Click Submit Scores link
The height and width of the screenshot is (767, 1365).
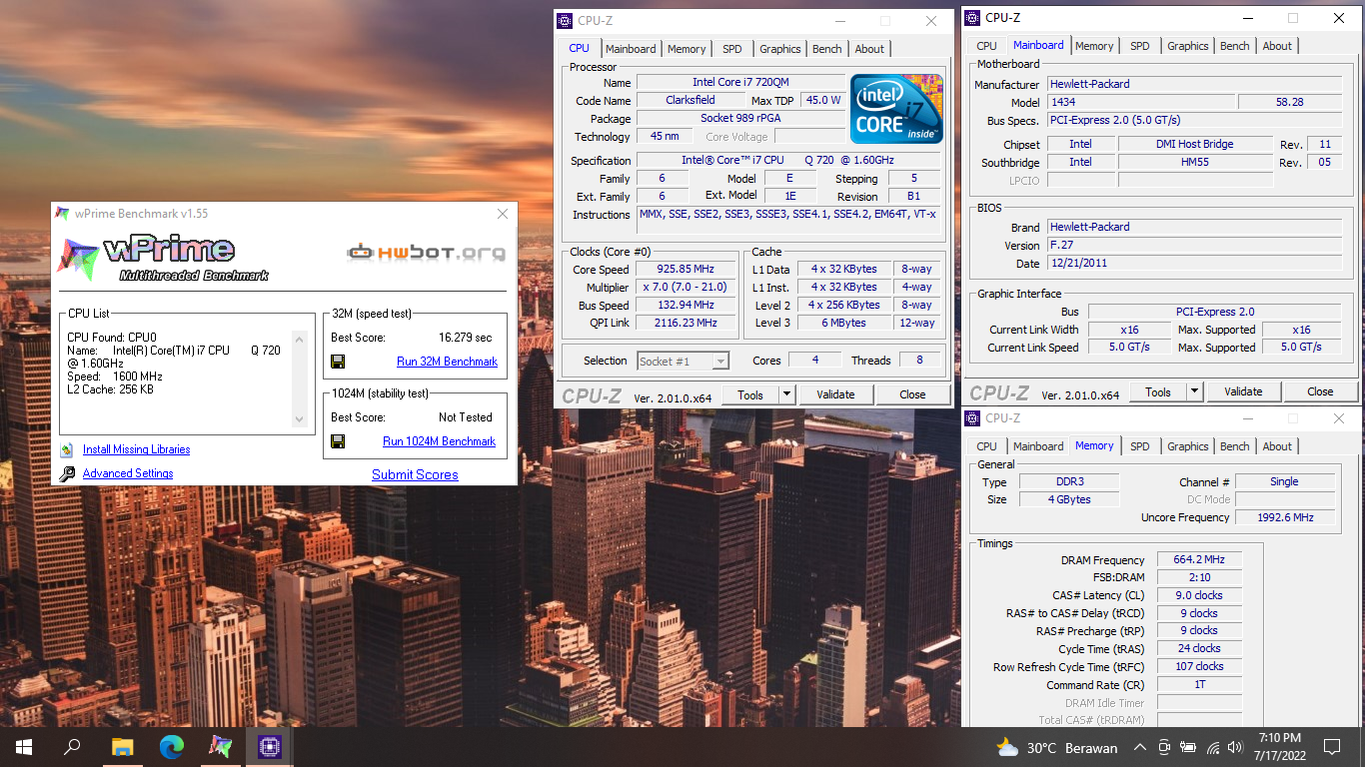415,475
